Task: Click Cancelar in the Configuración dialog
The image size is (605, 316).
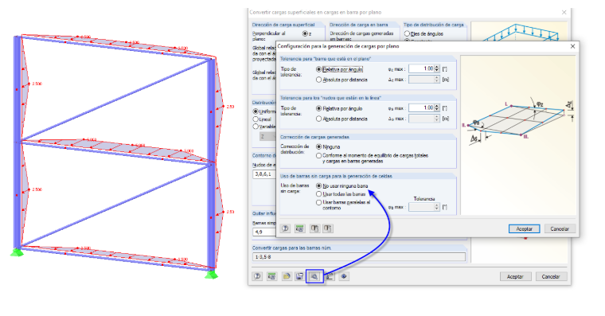Action: click(560, 228)
